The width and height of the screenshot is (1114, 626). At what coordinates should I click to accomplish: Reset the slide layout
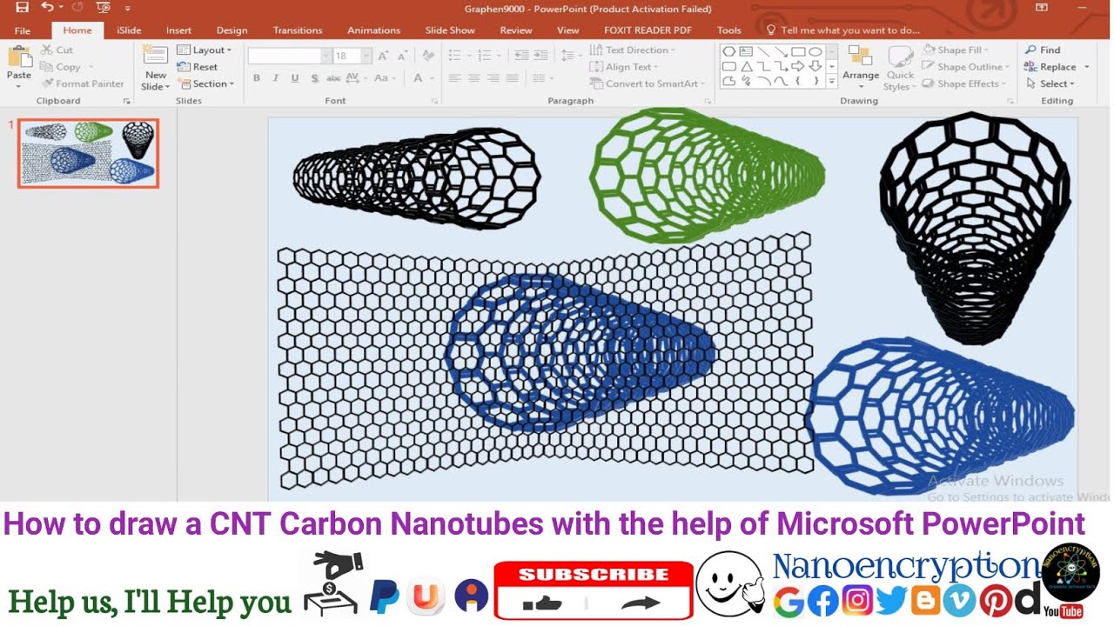198,67
